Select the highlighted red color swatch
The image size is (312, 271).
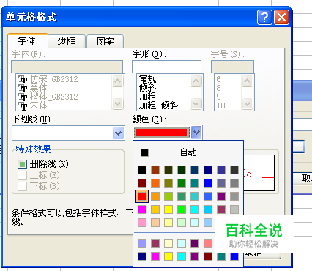click(x=142, y=196)
